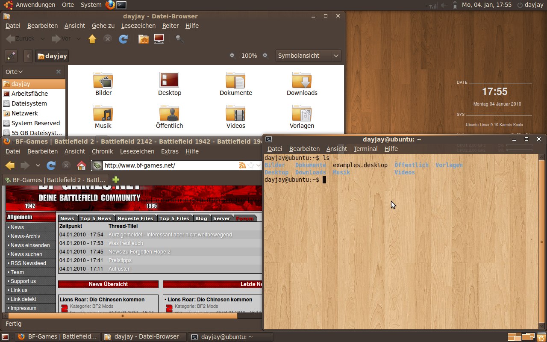This screenshot has width=547, height=342.
Task: Open the terminal launcher in top panel
Action: click(122, 5)
